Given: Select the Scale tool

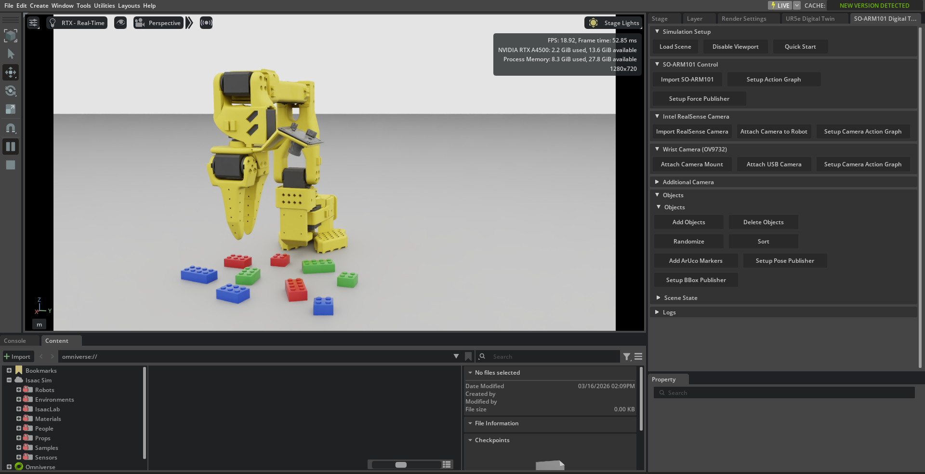Looking at the screenshot, I should pos(11,109).
